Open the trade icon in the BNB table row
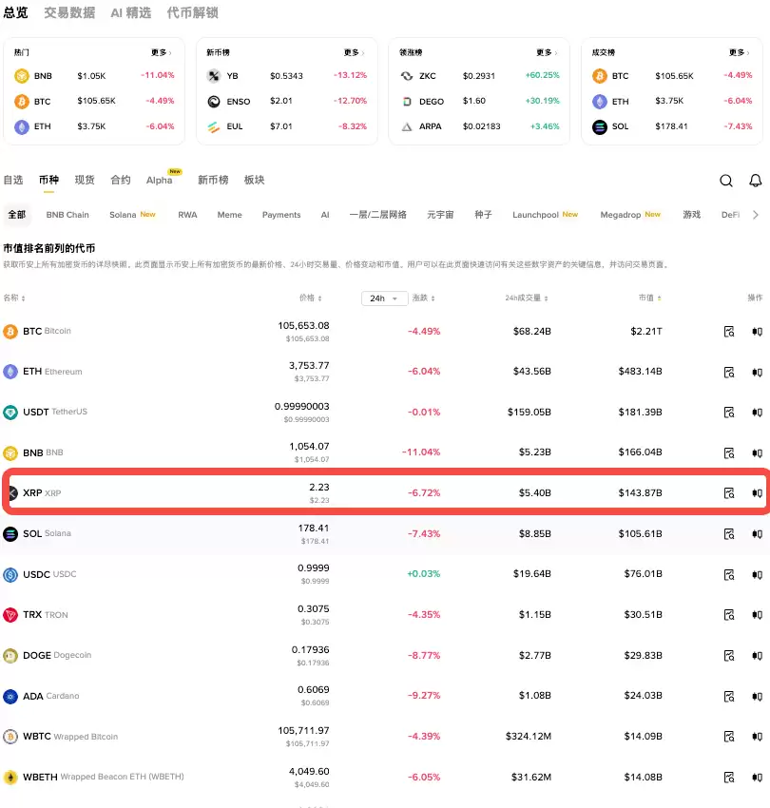 tap(757, 452)
